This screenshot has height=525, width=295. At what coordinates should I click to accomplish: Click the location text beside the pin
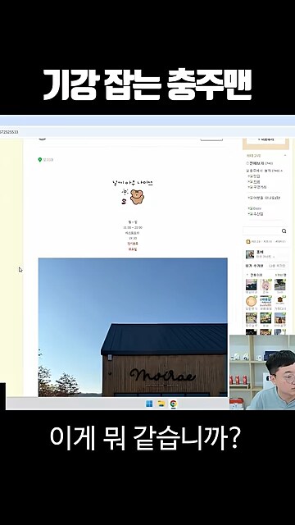coord(48,160)
